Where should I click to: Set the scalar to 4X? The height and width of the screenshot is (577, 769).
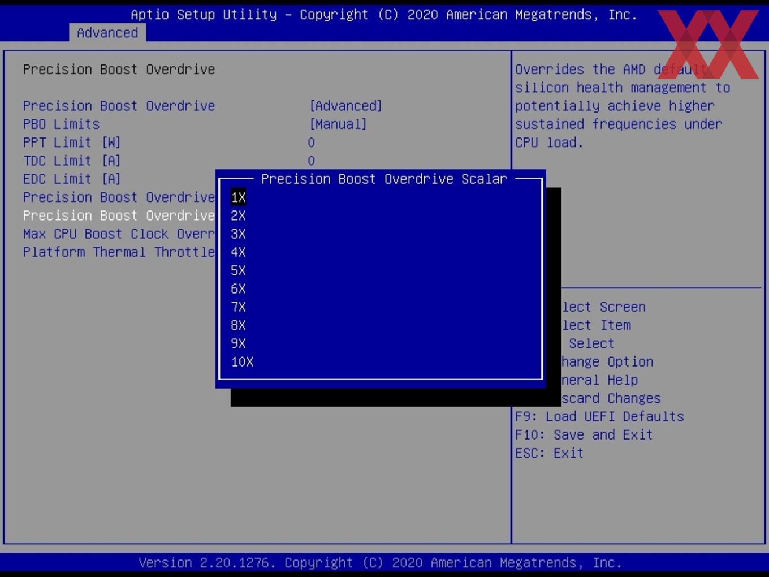coord(238,252)
